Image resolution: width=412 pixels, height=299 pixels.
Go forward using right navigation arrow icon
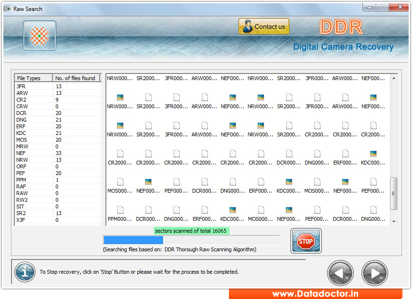(x=375, y=272)
